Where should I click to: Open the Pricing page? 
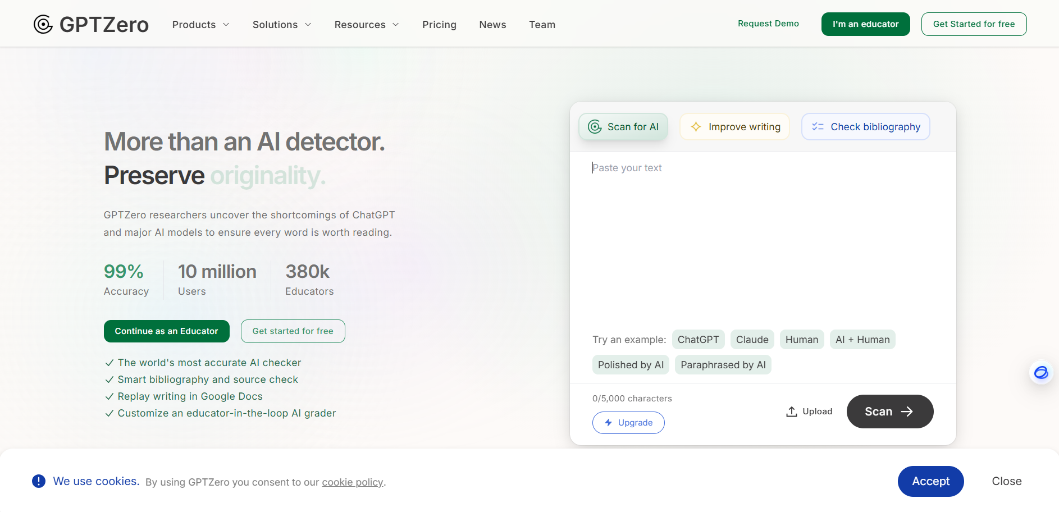pos(439,24)
